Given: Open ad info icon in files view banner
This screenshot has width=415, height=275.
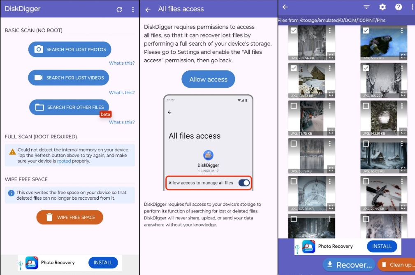Looking at the screenshot, I should click(x=297, y=247).
